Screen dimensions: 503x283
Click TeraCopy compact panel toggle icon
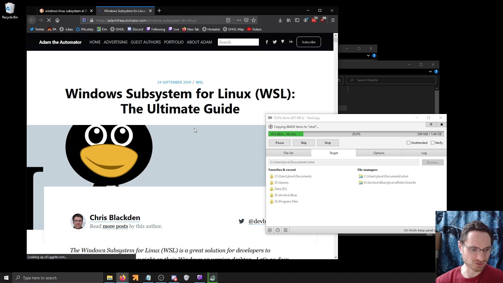(431, 125)
